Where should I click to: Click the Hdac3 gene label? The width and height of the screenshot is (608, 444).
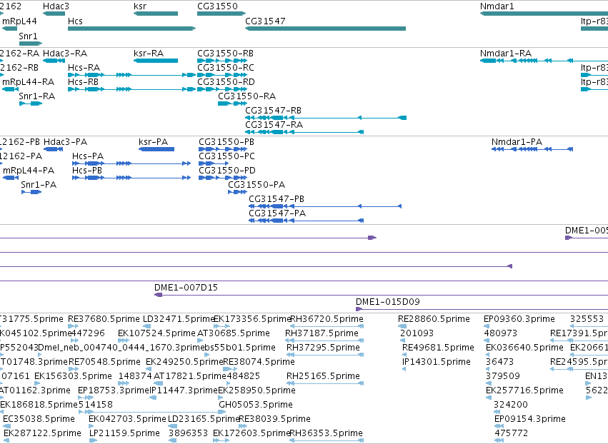point(56,6)
